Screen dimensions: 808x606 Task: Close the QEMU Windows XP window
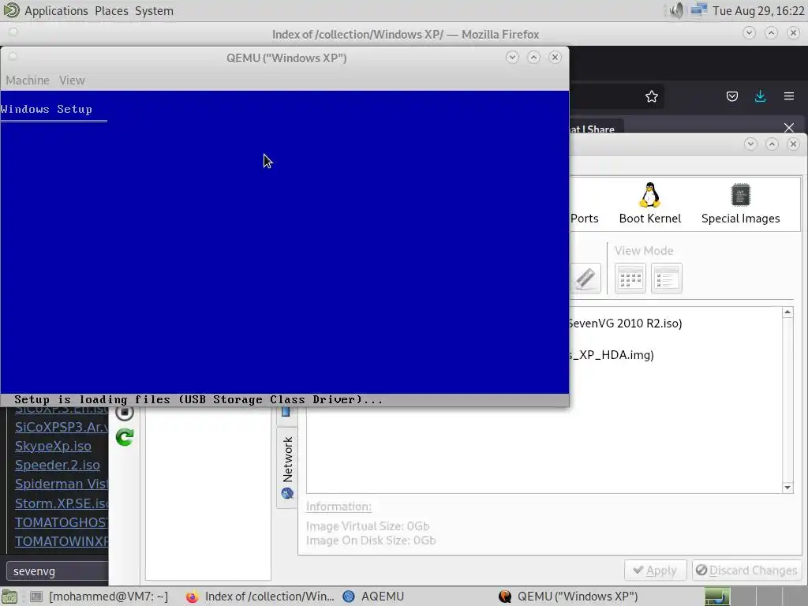555,57
